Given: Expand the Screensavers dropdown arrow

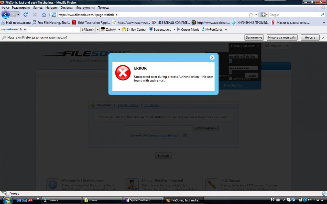Looking at the screenshot, I should click(x=174, y=29).
